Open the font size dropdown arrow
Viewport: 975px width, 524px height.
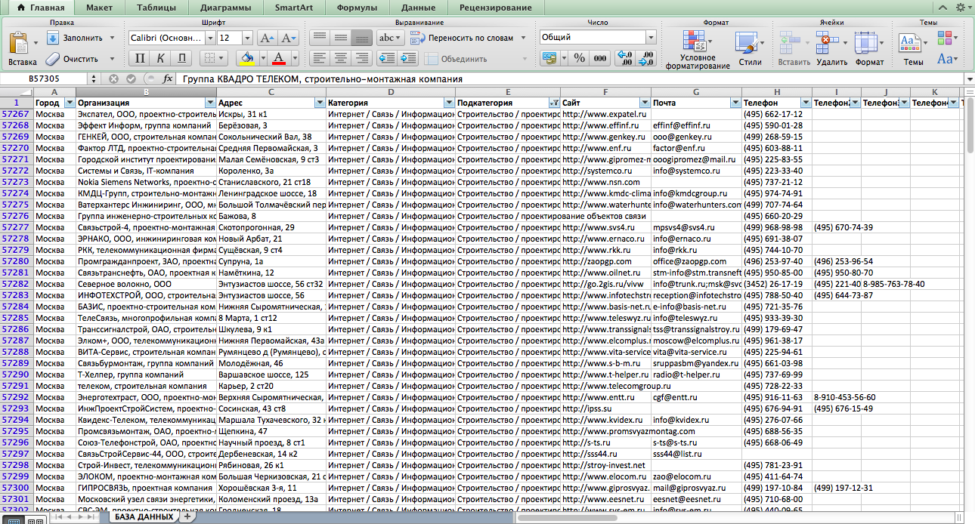pos(248,38)
